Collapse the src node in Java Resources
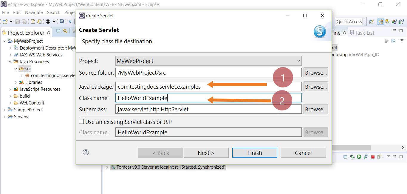407x194 pixels. [16, 68]
